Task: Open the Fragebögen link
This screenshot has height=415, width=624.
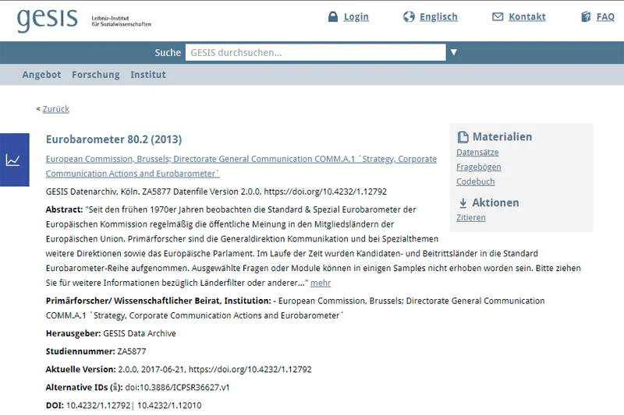Action: 478,167
